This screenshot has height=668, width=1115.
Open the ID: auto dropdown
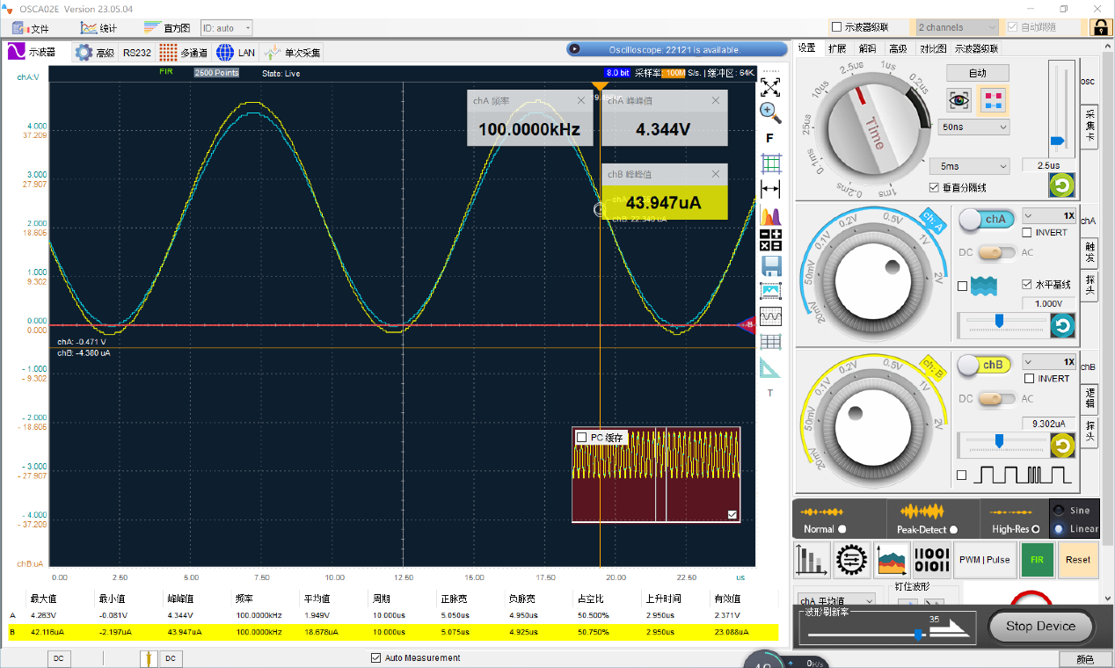click(227, 28)
